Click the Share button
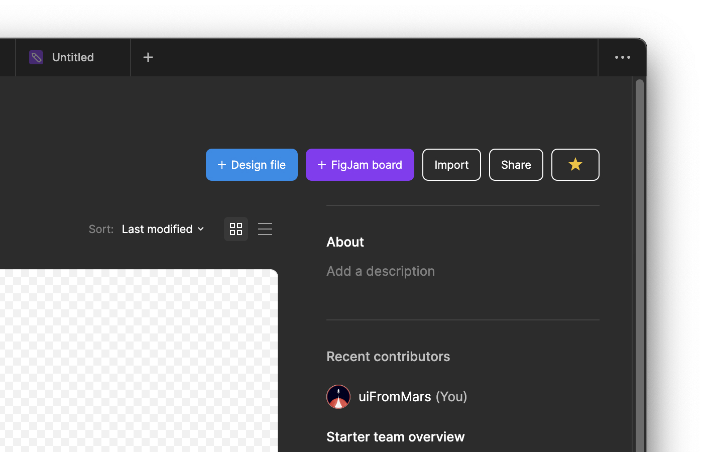The image size is (703, 452). [516, 165]
